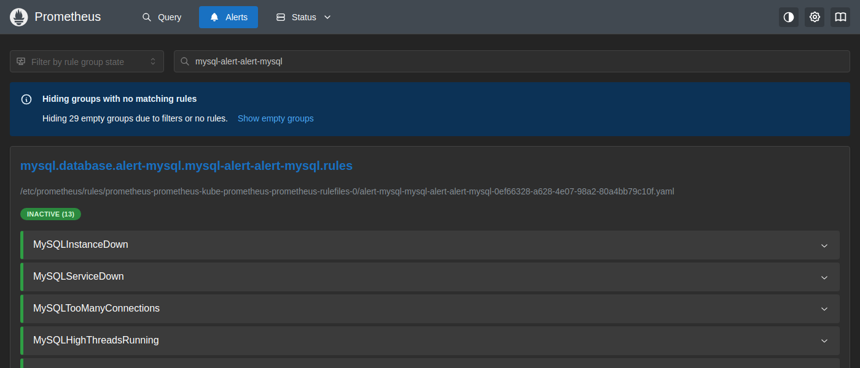Expand the MySQLInstanceDown rule chevron
Viewport: 860px width, 368px height.
(824, 245)
